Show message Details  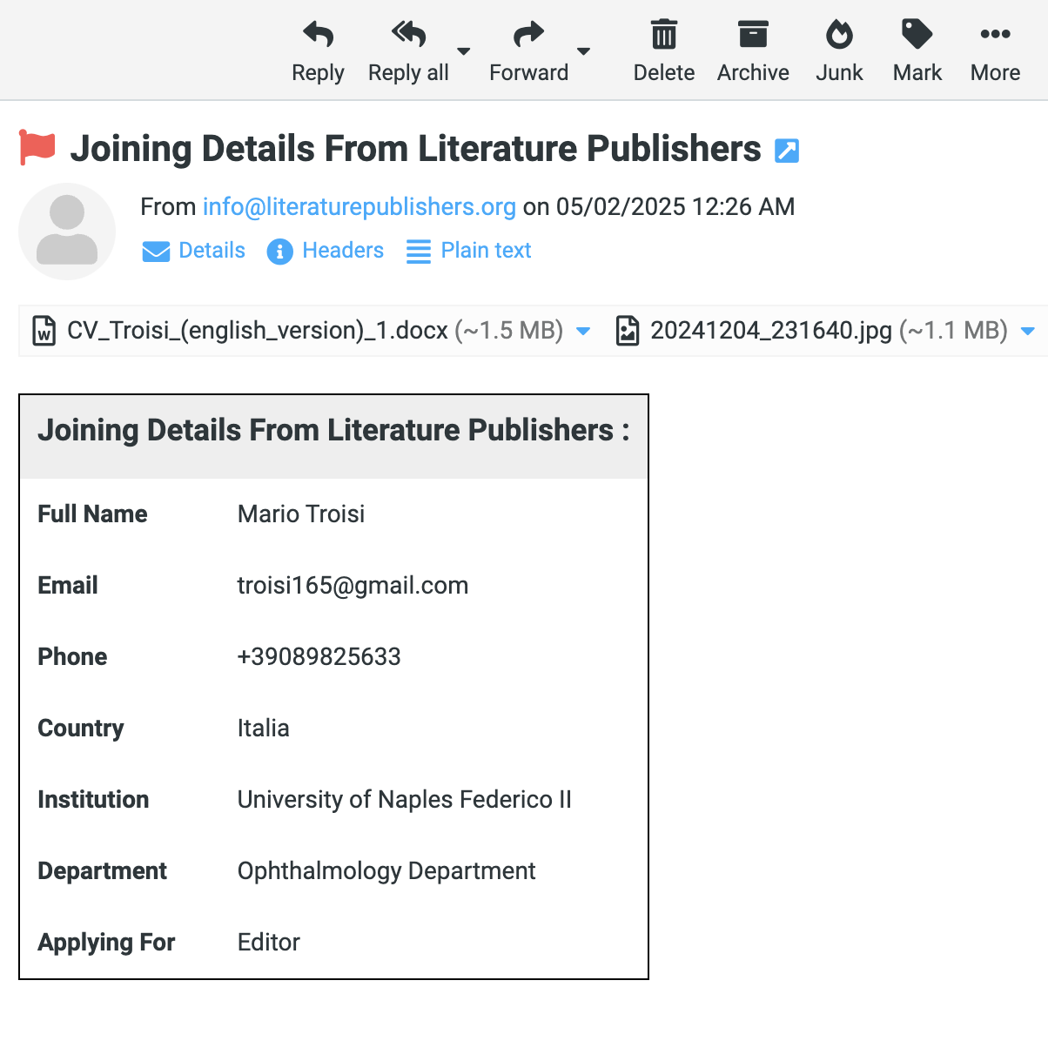(x=194, y=251)
